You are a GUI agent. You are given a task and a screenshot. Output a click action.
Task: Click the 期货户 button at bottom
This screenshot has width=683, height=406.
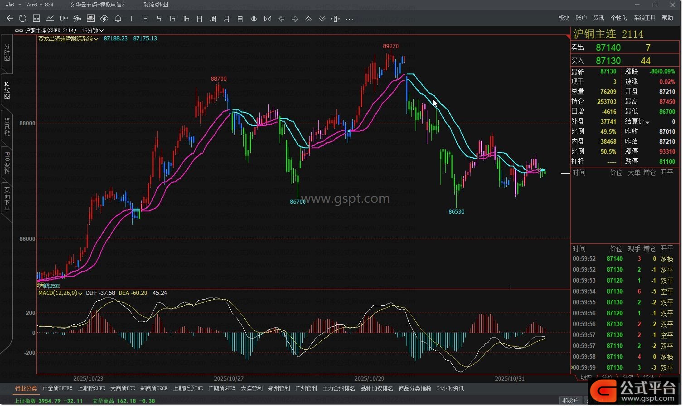click(570, 401)
